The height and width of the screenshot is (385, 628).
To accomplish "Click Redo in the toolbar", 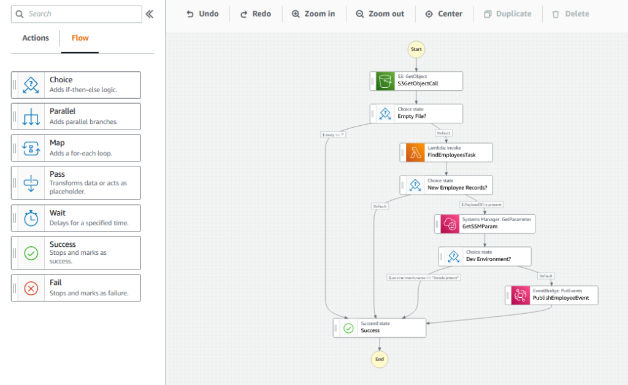I will pos(255,13).
